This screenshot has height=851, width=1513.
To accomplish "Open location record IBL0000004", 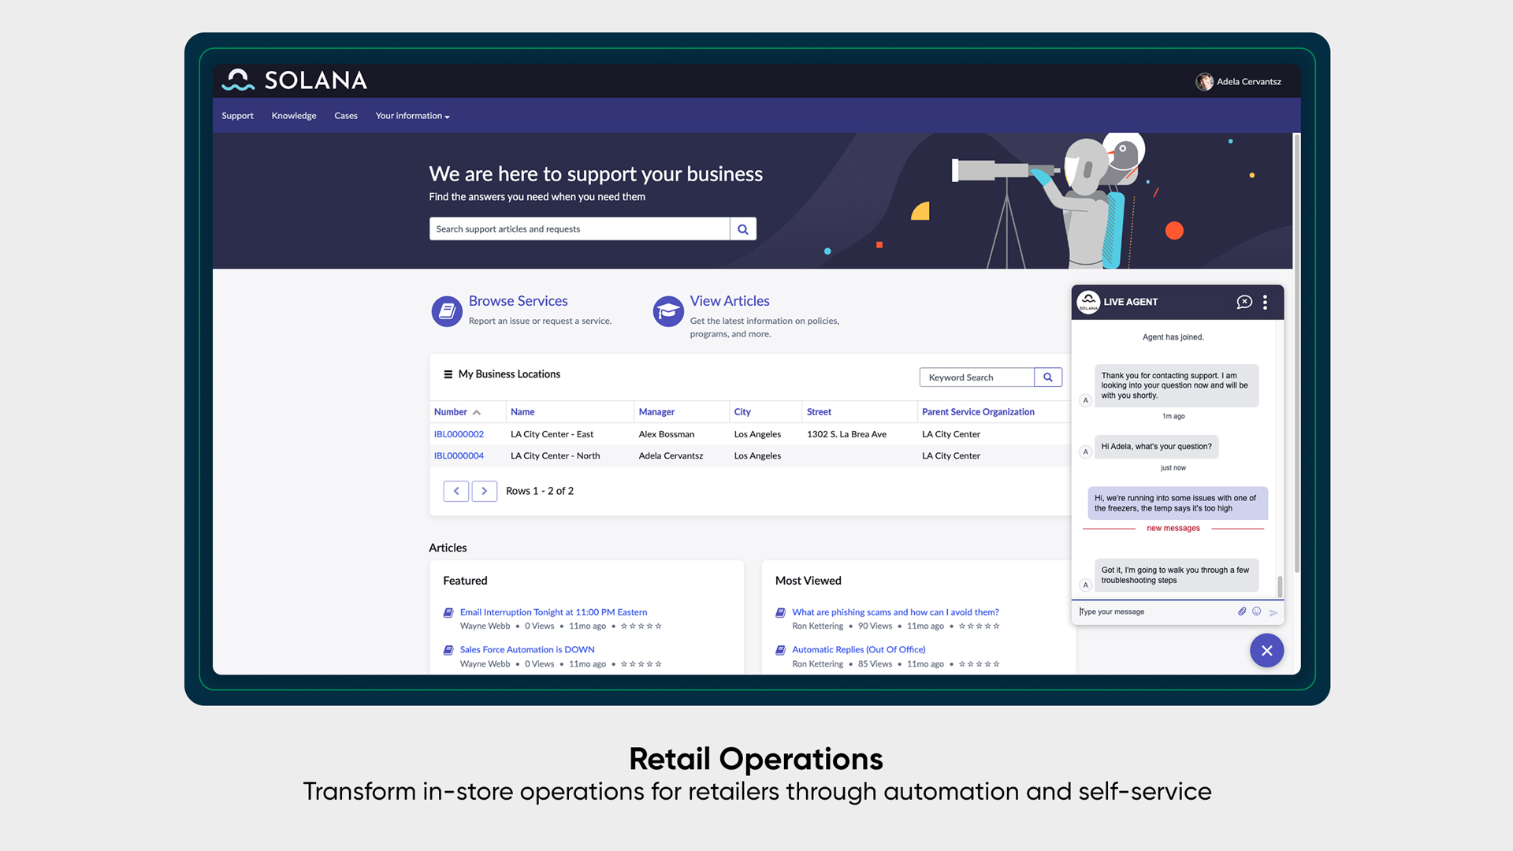I will (x=459, y=455).
